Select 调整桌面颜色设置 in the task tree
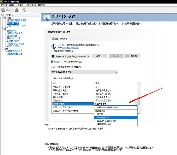Viewport: 177px width, 155px height. (x=14, y=33)
